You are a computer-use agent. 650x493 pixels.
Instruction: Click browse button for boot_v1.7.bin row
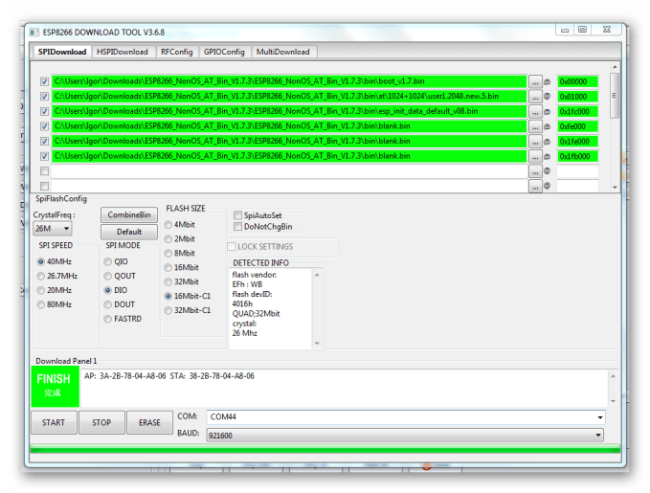click(x=535, y=81)
